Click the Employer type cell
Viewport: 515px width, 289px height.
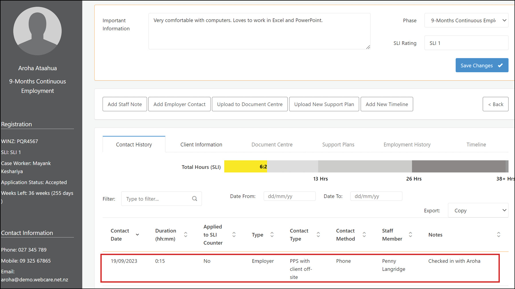263,261
